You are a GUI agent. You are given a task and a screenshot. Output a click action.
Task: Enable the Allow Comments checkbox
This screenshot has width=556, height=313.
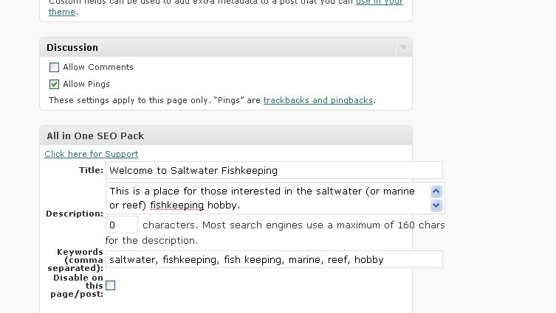(54, 67)
